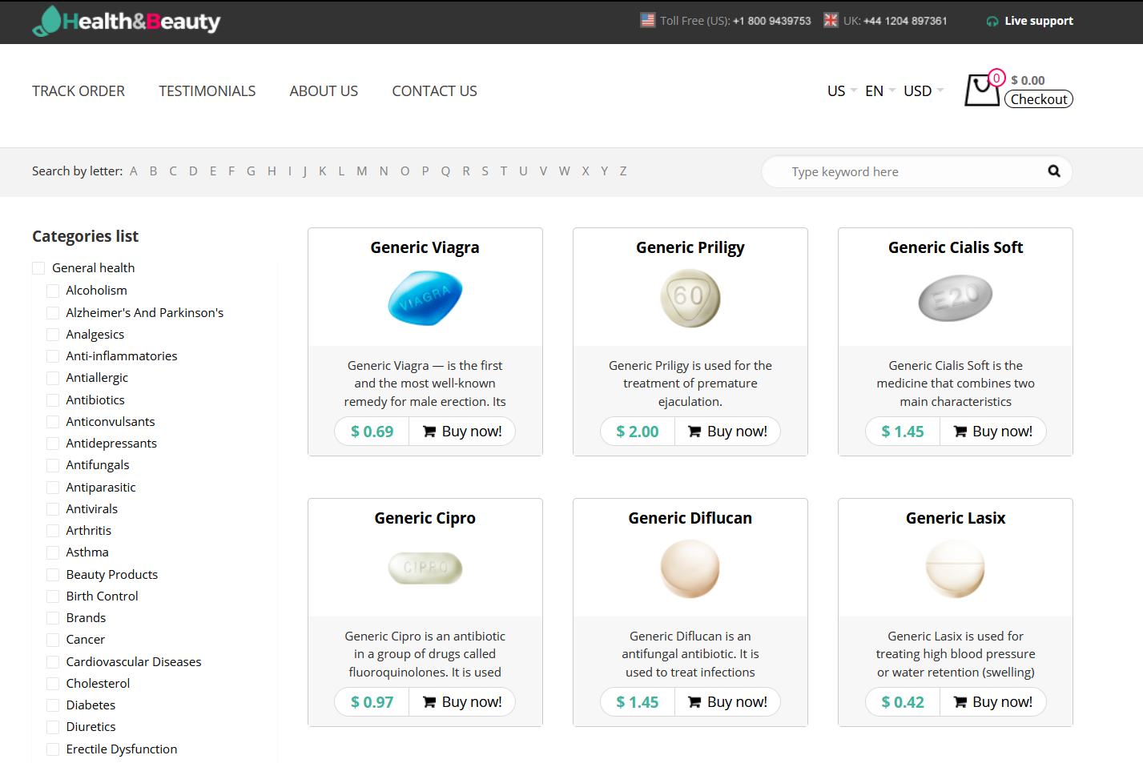Click the Live support link

pos(1039,21)
